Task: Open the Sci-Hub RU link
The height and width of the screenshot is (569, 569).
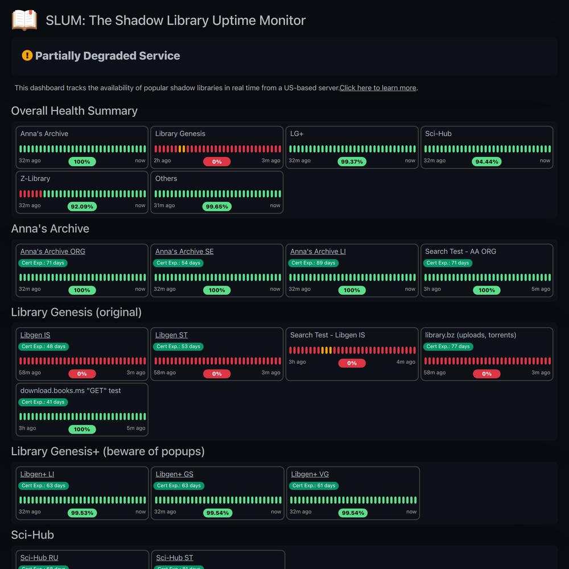Action: [x=39, y=558]
